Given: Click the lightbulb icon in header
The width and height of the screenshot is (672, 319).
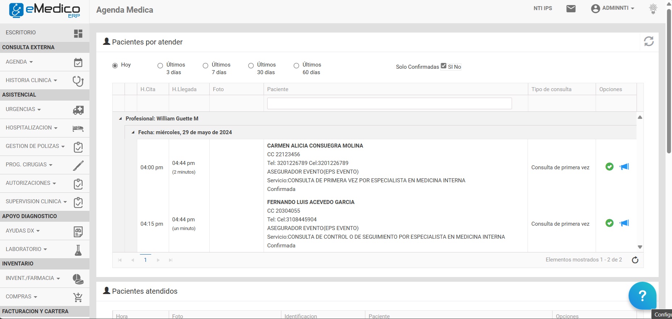Looking at the screenshot, I should click(653, 9).
